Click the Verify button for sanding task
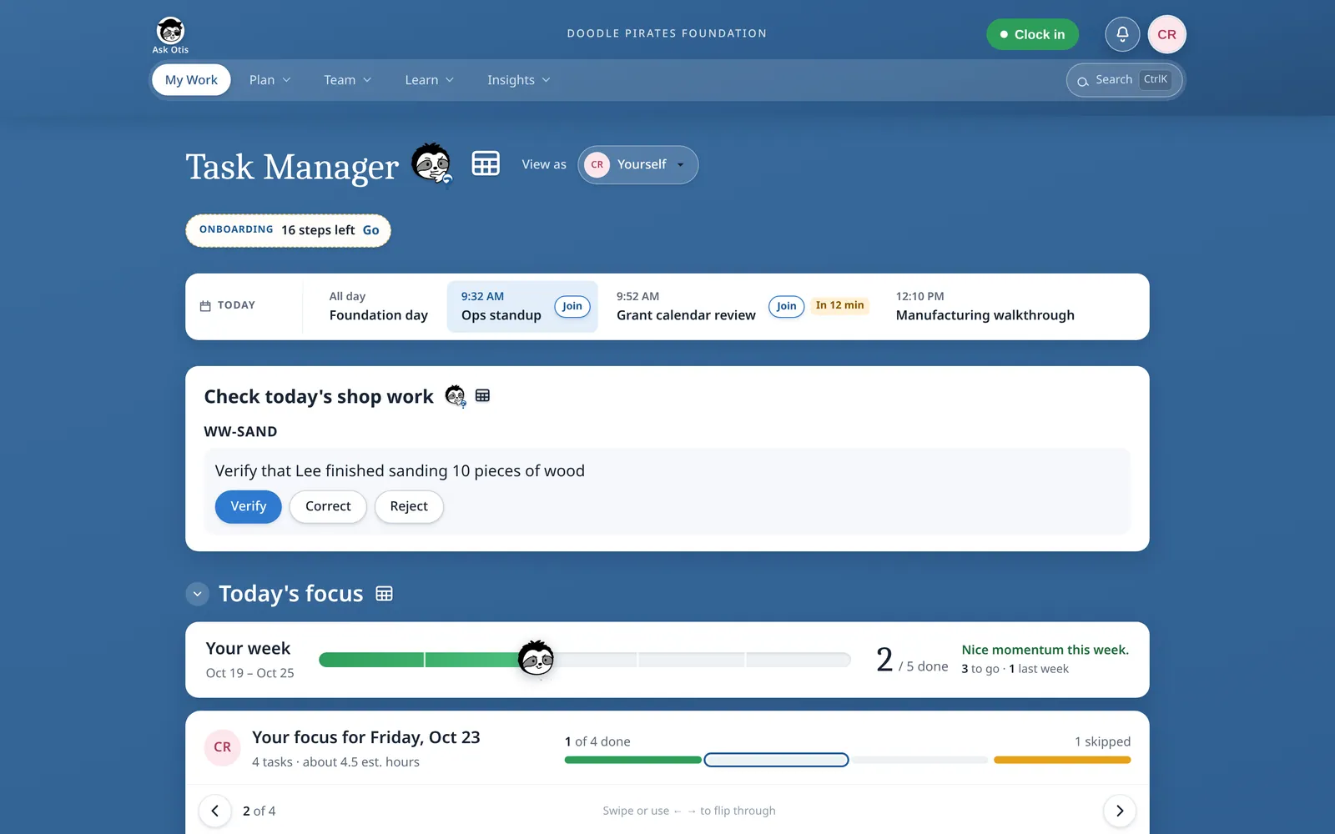 tap(249, 506)
